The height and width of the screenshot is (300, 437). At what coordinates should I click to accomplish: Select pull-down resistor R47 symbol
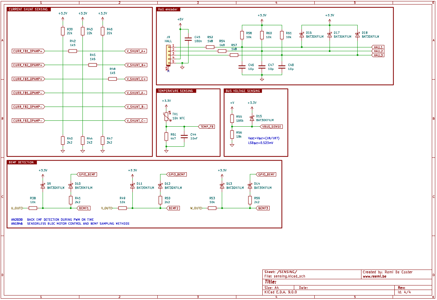pos(103,140)
